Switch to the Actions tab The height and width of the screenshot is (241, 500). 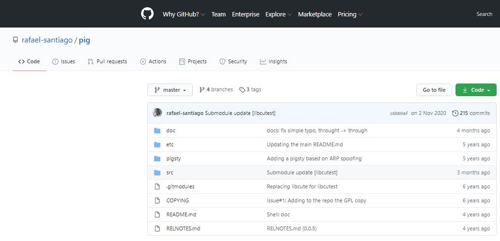[x=153, y=61]
